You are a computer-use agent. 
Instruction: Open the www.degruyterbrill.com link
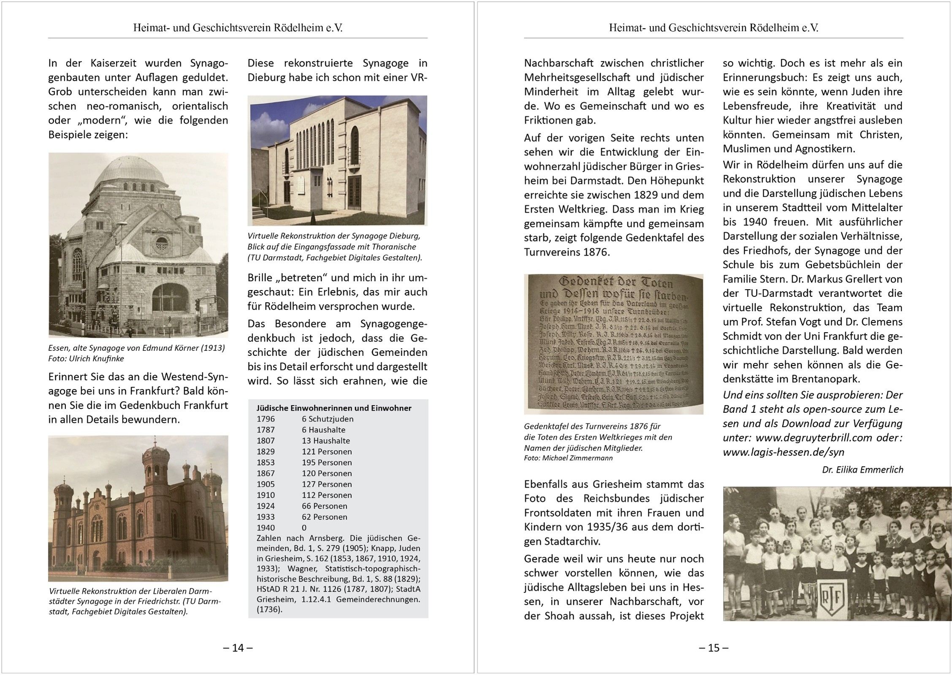click(814, 438)
